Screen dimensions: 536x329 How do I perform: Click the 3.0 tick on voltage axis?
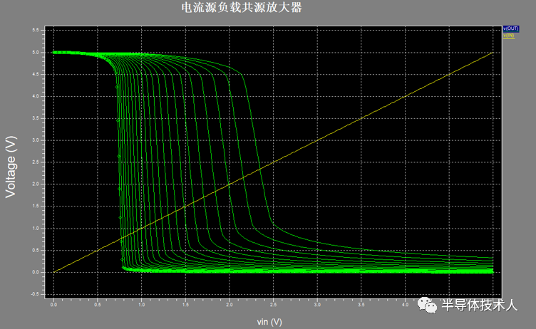pos(36,140)
